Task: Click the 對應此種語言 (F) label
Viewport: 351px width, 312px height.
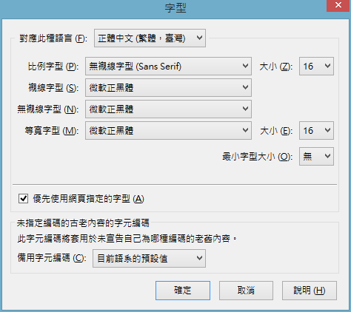Action: point(53,38)
